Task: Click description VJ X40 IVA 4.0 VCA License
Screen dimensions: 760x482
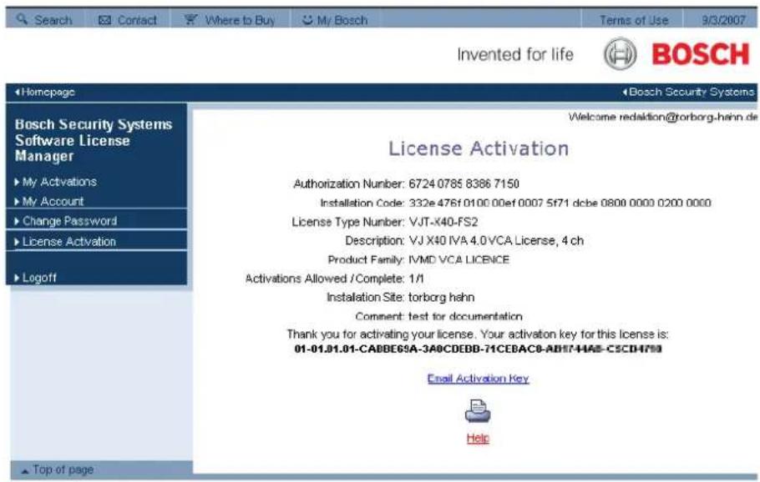Action: tap(496, 240)
